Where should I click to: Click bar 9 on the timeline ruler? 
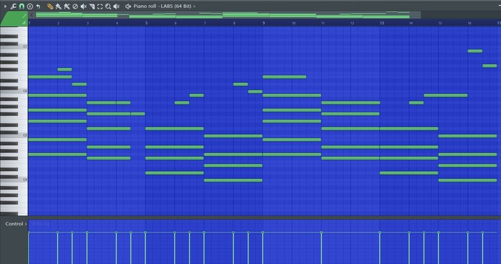pyautogui.click(x=264, y=23)
